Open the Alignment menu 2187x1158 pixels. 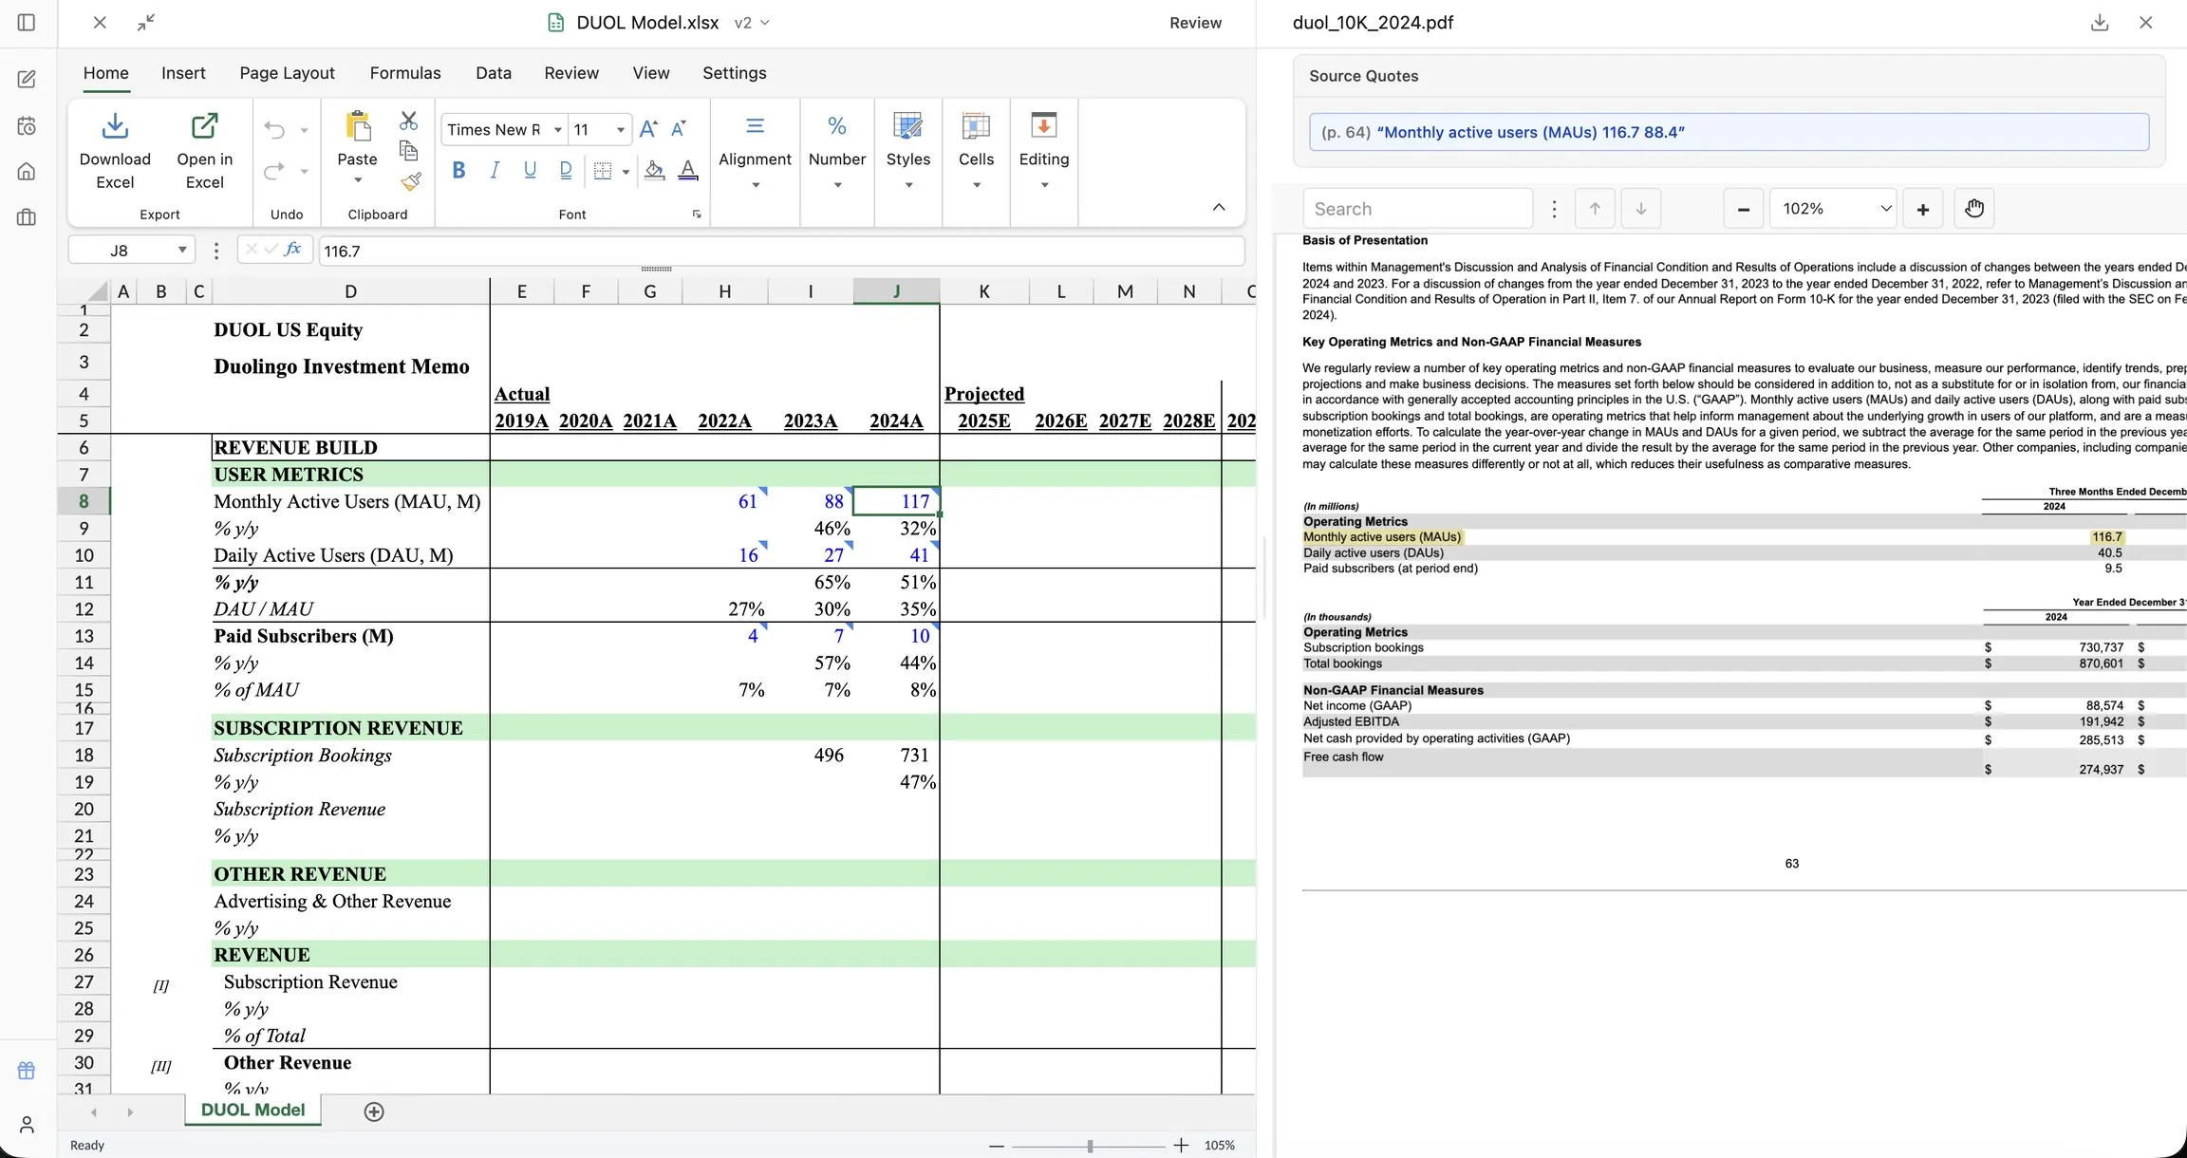755,151
